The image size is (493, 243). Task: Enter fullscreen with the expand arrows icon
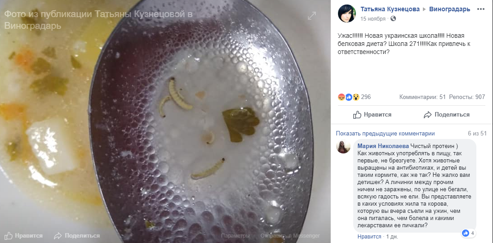[x=312, y=16]
